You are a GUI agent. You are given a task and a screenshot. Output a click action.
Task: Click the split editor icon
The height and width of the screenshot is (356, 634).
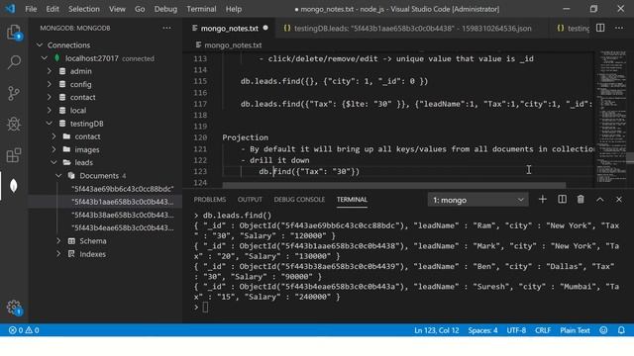[600, 28]
